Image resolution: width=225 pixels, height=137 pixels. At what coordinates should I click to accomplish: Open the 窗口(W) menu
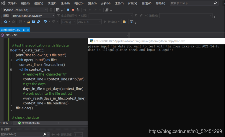(x=146, y=4)
